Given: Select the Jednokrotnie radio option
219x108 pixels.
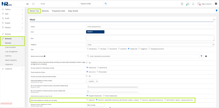Looking at the screenshot, I should point(98,67).
